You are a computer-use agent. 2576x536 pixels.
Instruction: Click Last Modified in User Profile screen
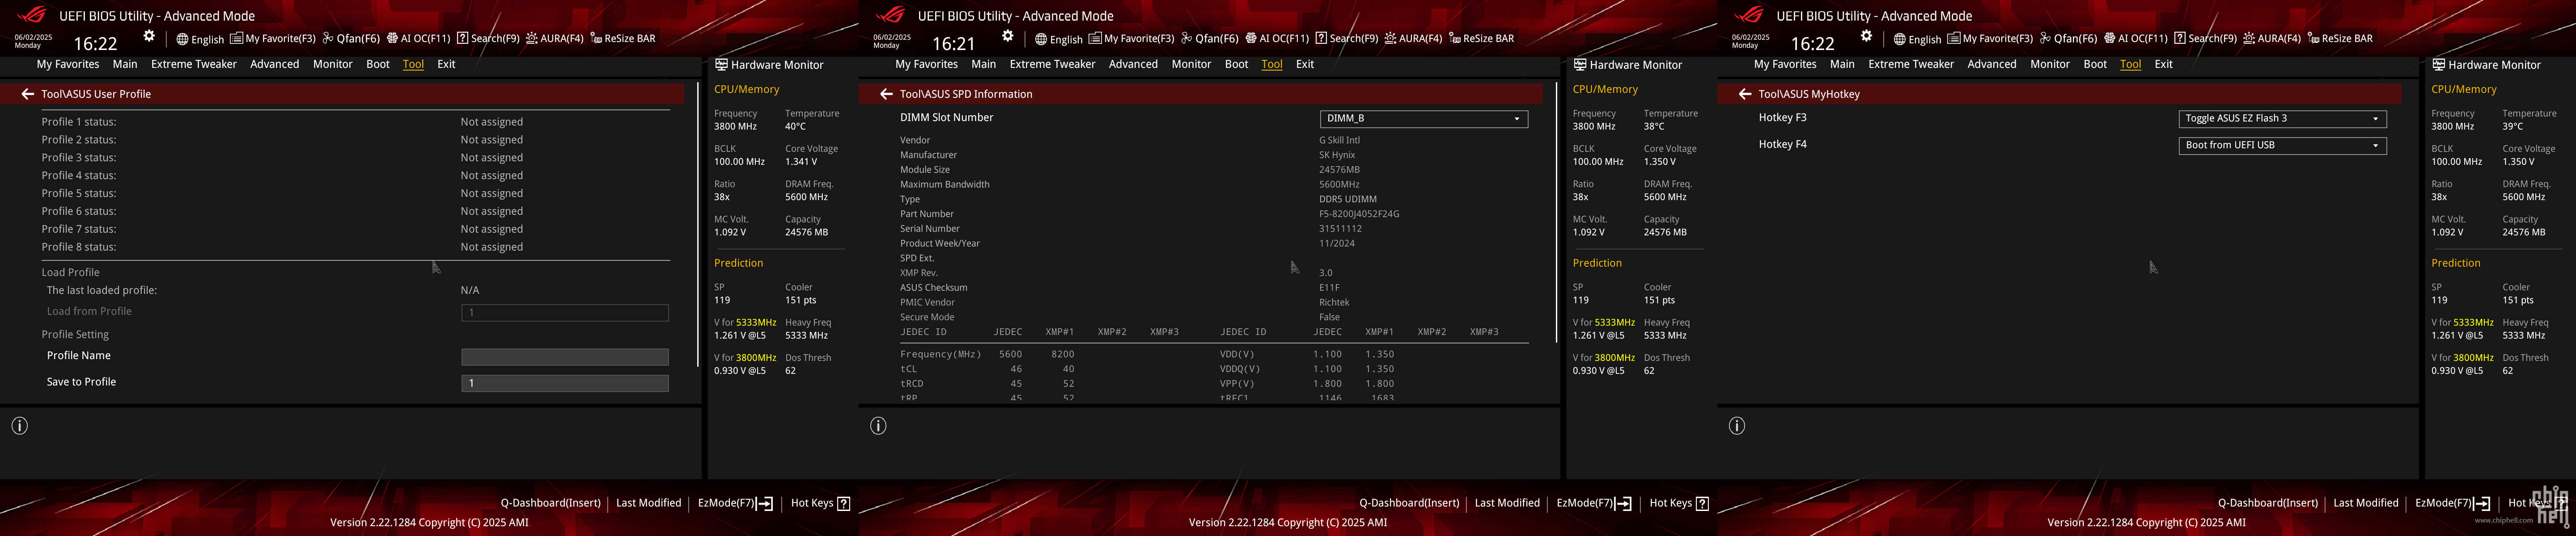click(x=648, y=503)
